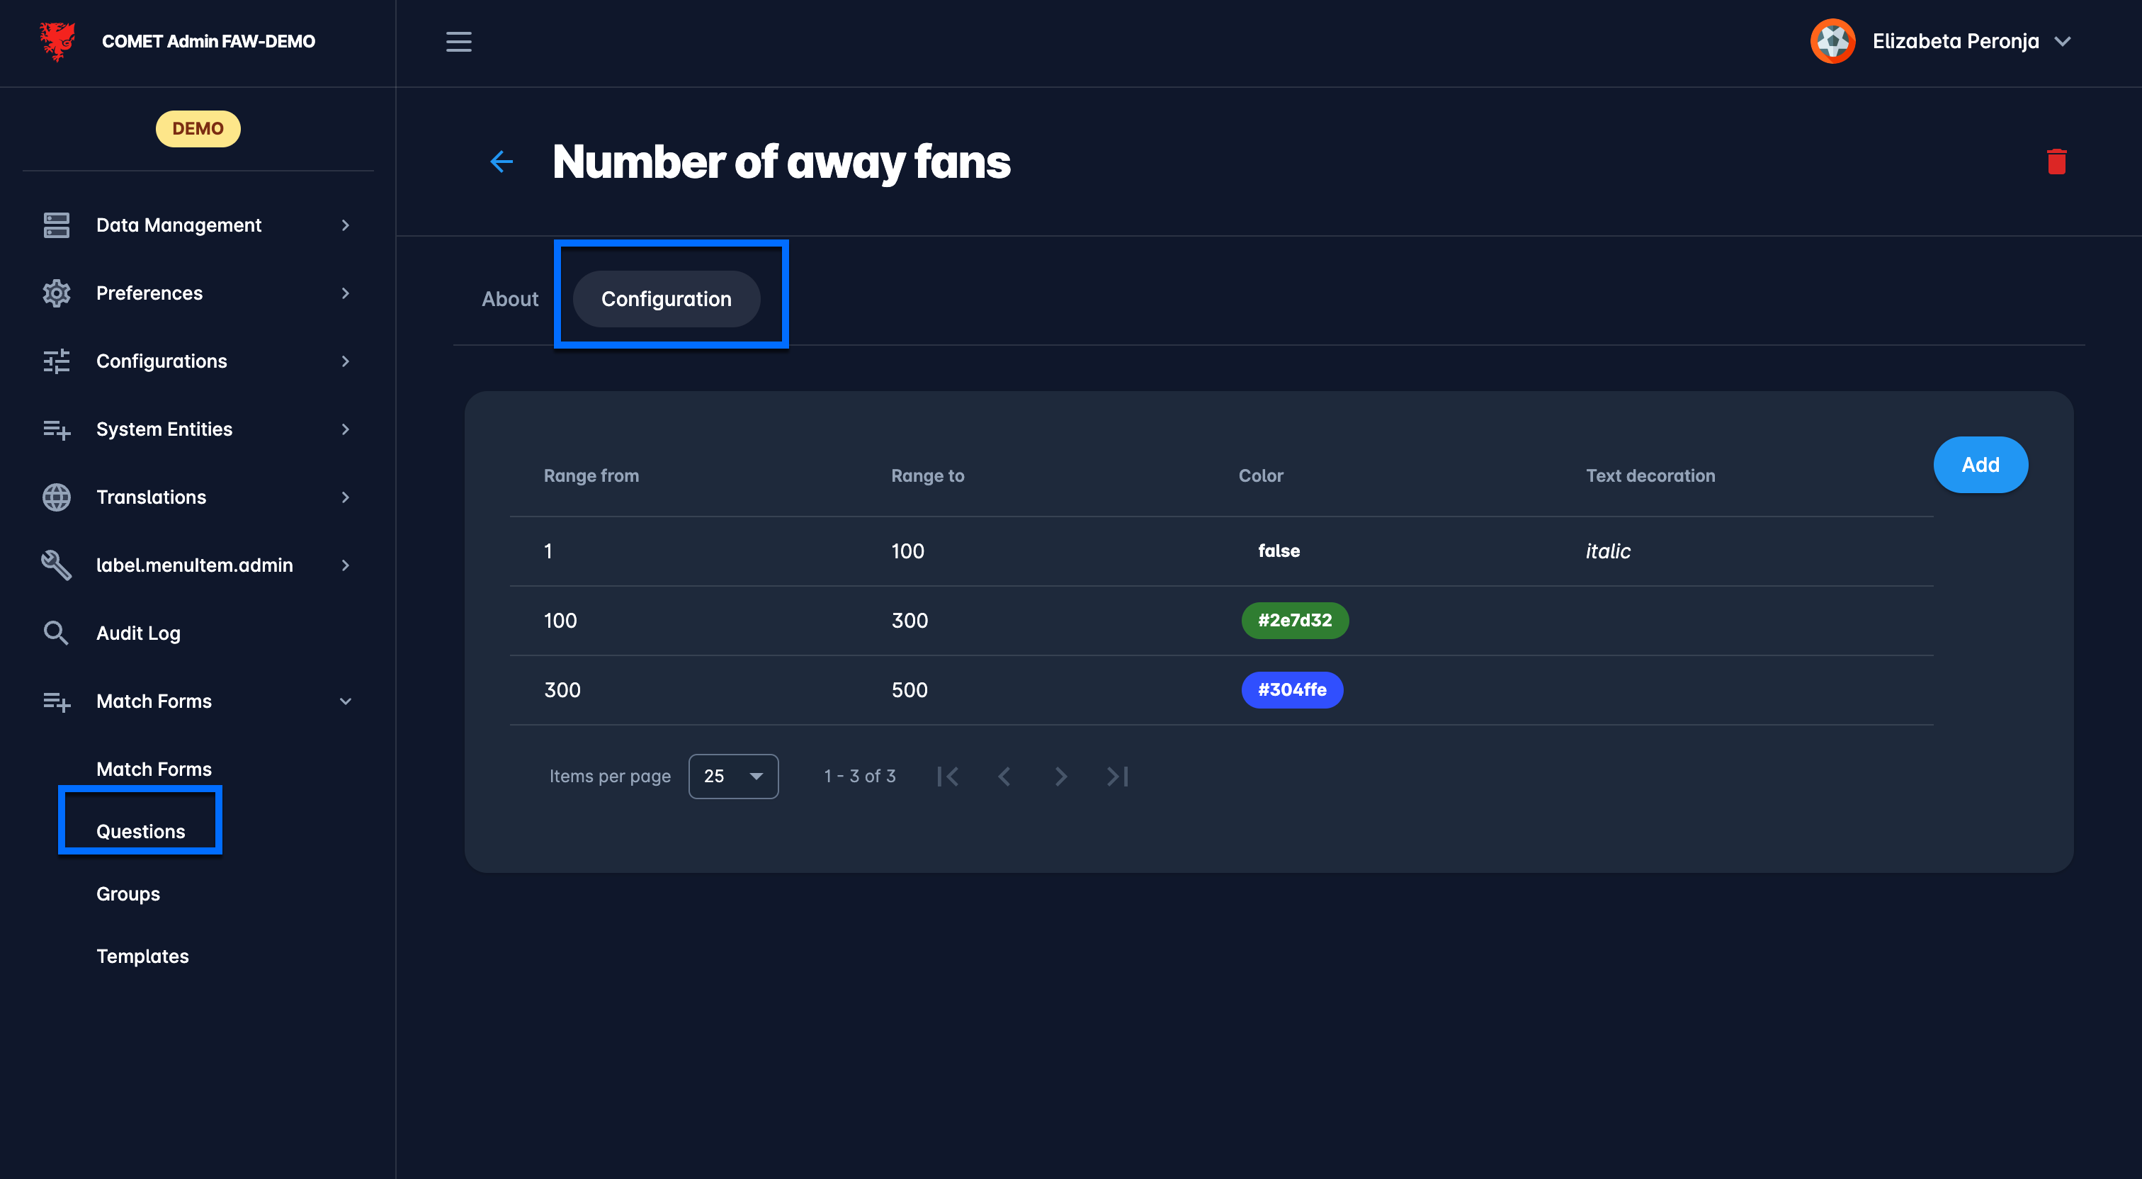Go to last page of table
The width and height of the screenshot is (2142, 1179).
point(1117,777)
